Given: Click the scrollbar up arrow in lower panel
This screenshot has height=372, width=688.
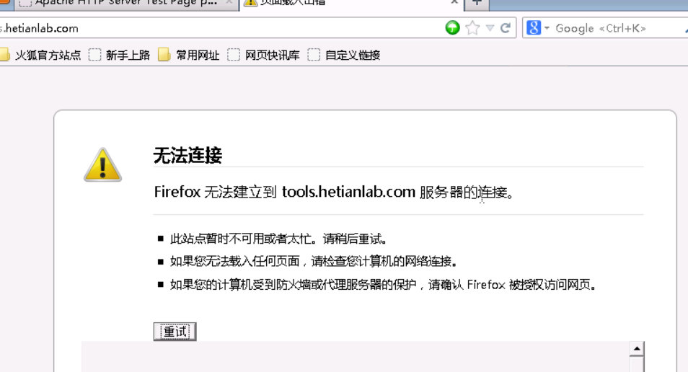Looking at the screenshot, I should (x=637, y=349).
